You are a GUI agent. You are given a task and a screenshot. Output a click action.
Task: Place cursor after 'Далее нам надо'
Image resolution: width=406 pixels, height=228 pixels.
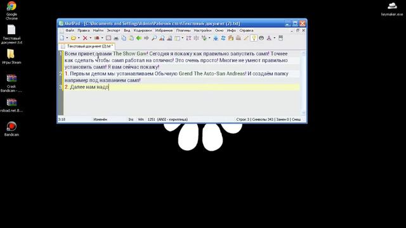[108, 87]
